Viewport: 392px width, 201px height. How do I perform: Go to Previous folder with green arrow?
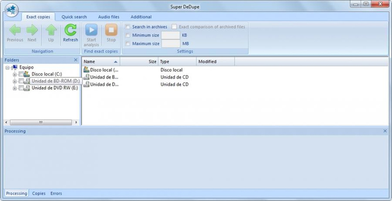(x=15, y=33)
